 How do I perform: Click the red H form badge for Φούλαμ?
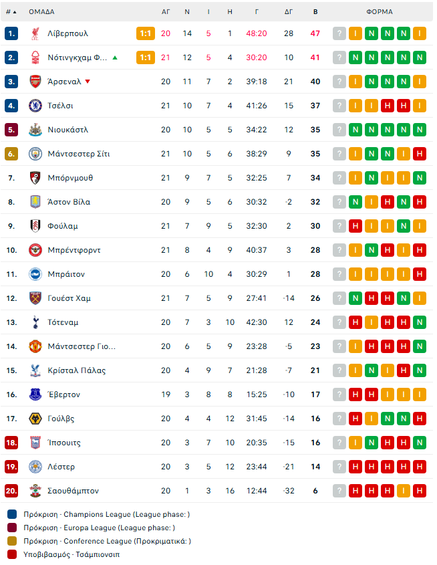click(x=355, y=226)
